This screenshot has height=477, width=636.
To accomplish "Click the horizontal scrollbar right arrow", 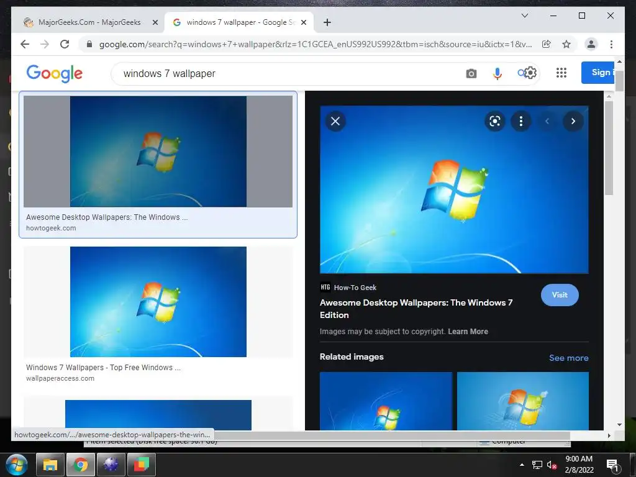I will (609, 435).
